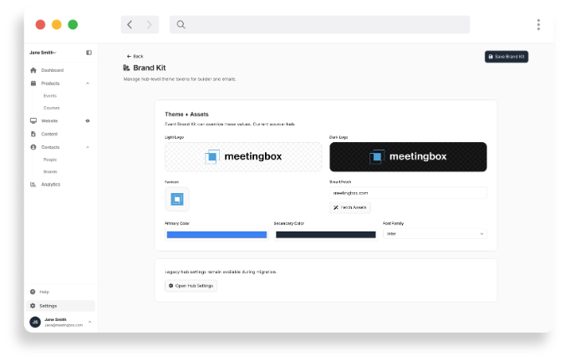Open People under Contacts
Screen dimensions: 565x361
(x=50, y=160)
